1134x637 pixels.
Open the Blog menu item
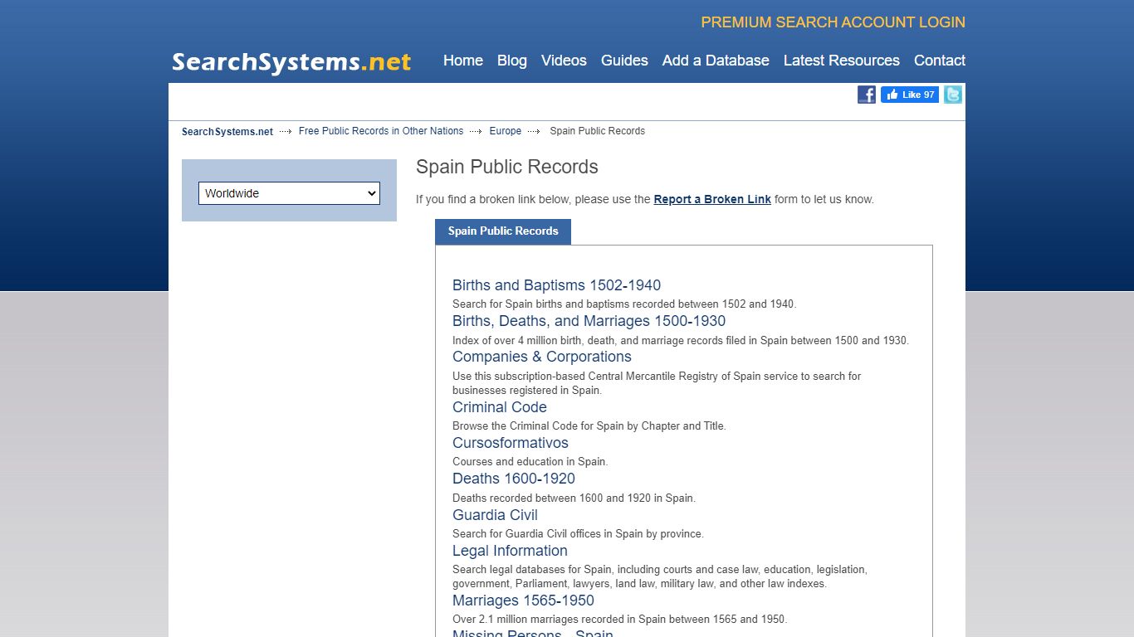pos(512,61)
